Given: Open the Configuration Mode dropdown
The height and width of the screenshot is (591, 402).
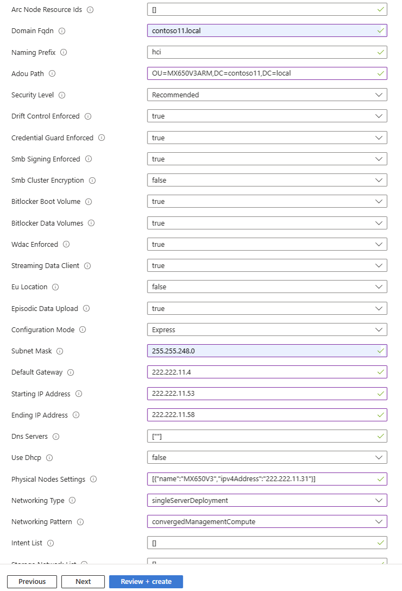Looking at the screenshot, I should [x=267, y=330].
